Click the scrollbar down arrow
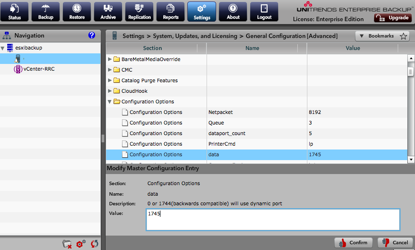415x250 pixels. pyautogui.click(x=411, y=160)
